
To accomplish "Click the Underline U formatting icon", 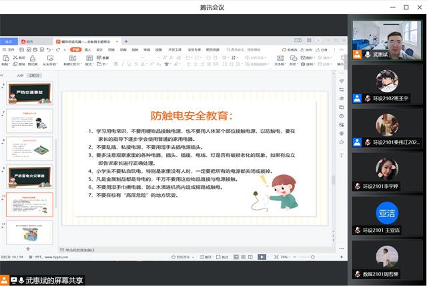I will click(x=129, y=64).
